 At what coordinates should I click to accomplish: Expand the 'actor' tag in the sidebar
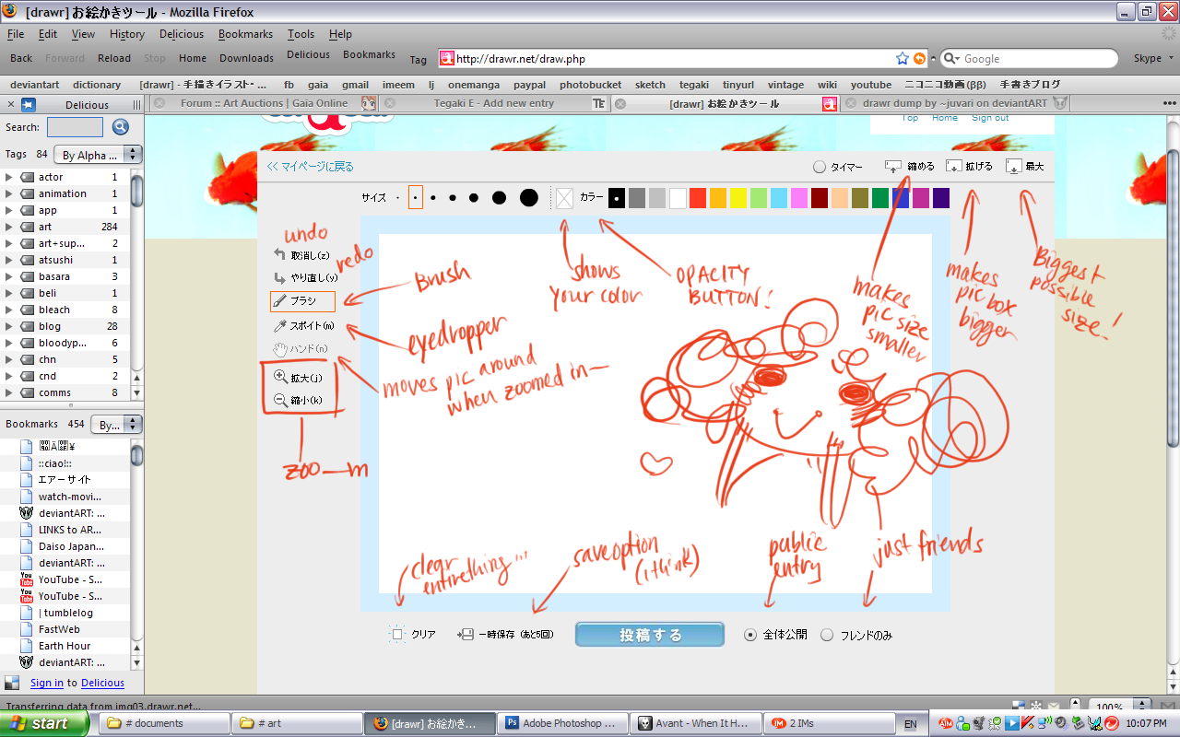click(9, 177)
